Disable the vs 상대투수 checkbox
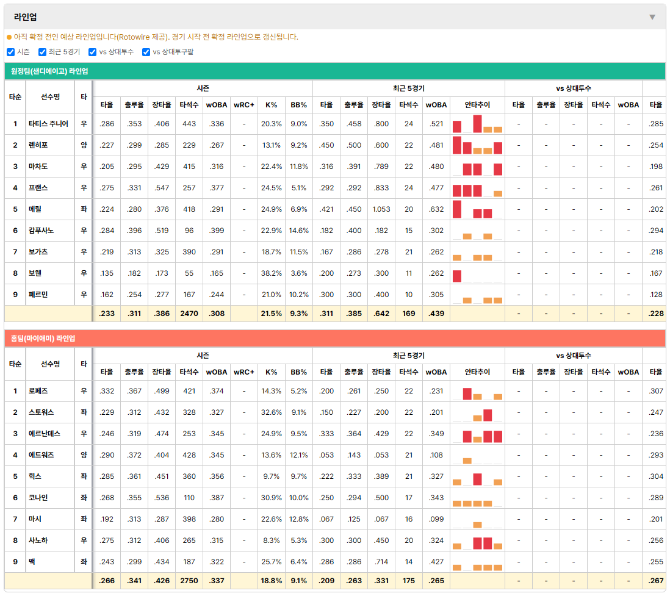670x596 pixels. [92, 52]
